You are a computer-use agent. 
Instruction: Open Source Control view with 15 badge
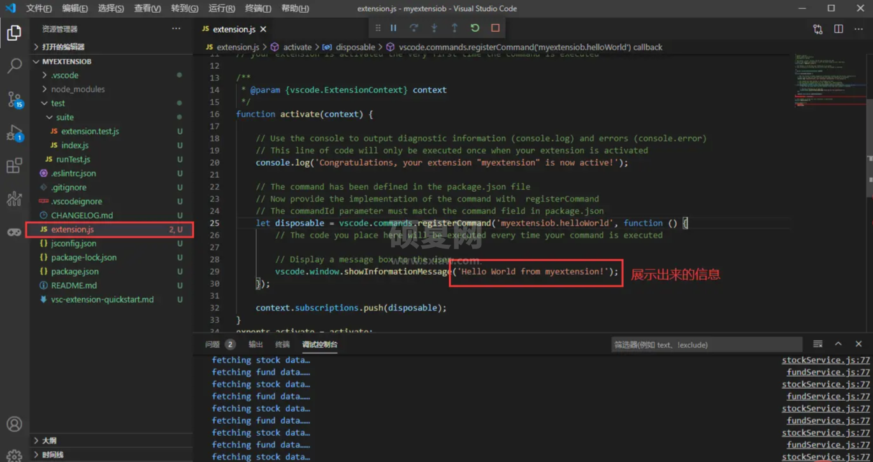click(x=14, y=99)
